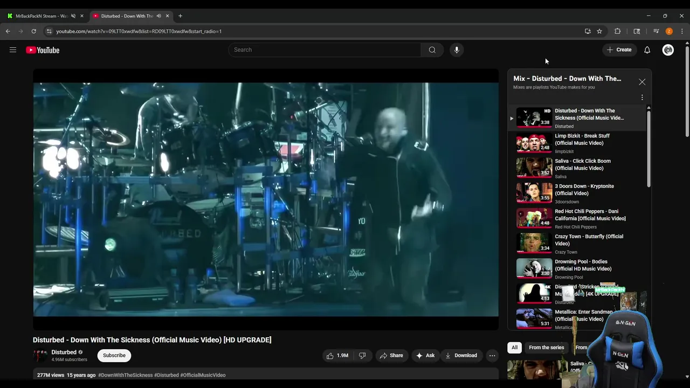Play Drowning Pool - Bodies from the mix
The width and height of the screenshot is (690, 388).
pos(577,269)
